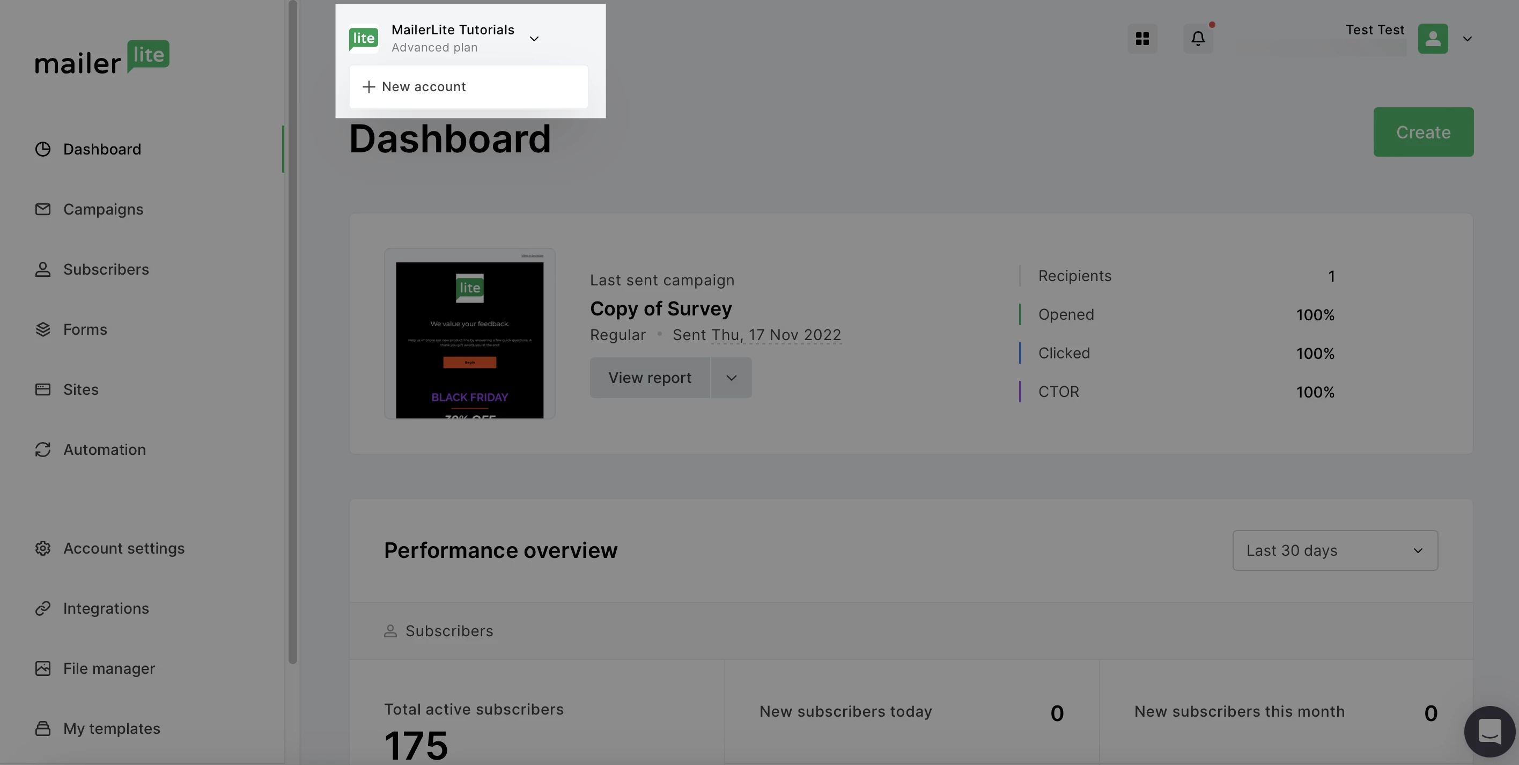Click the File manager image icon
This screenshot has width=1519, height=765.
[x=42, y=669]
